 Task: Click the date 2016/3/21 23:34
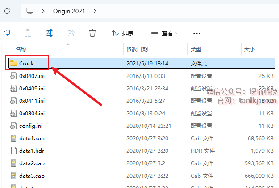(x=147, y=88)
